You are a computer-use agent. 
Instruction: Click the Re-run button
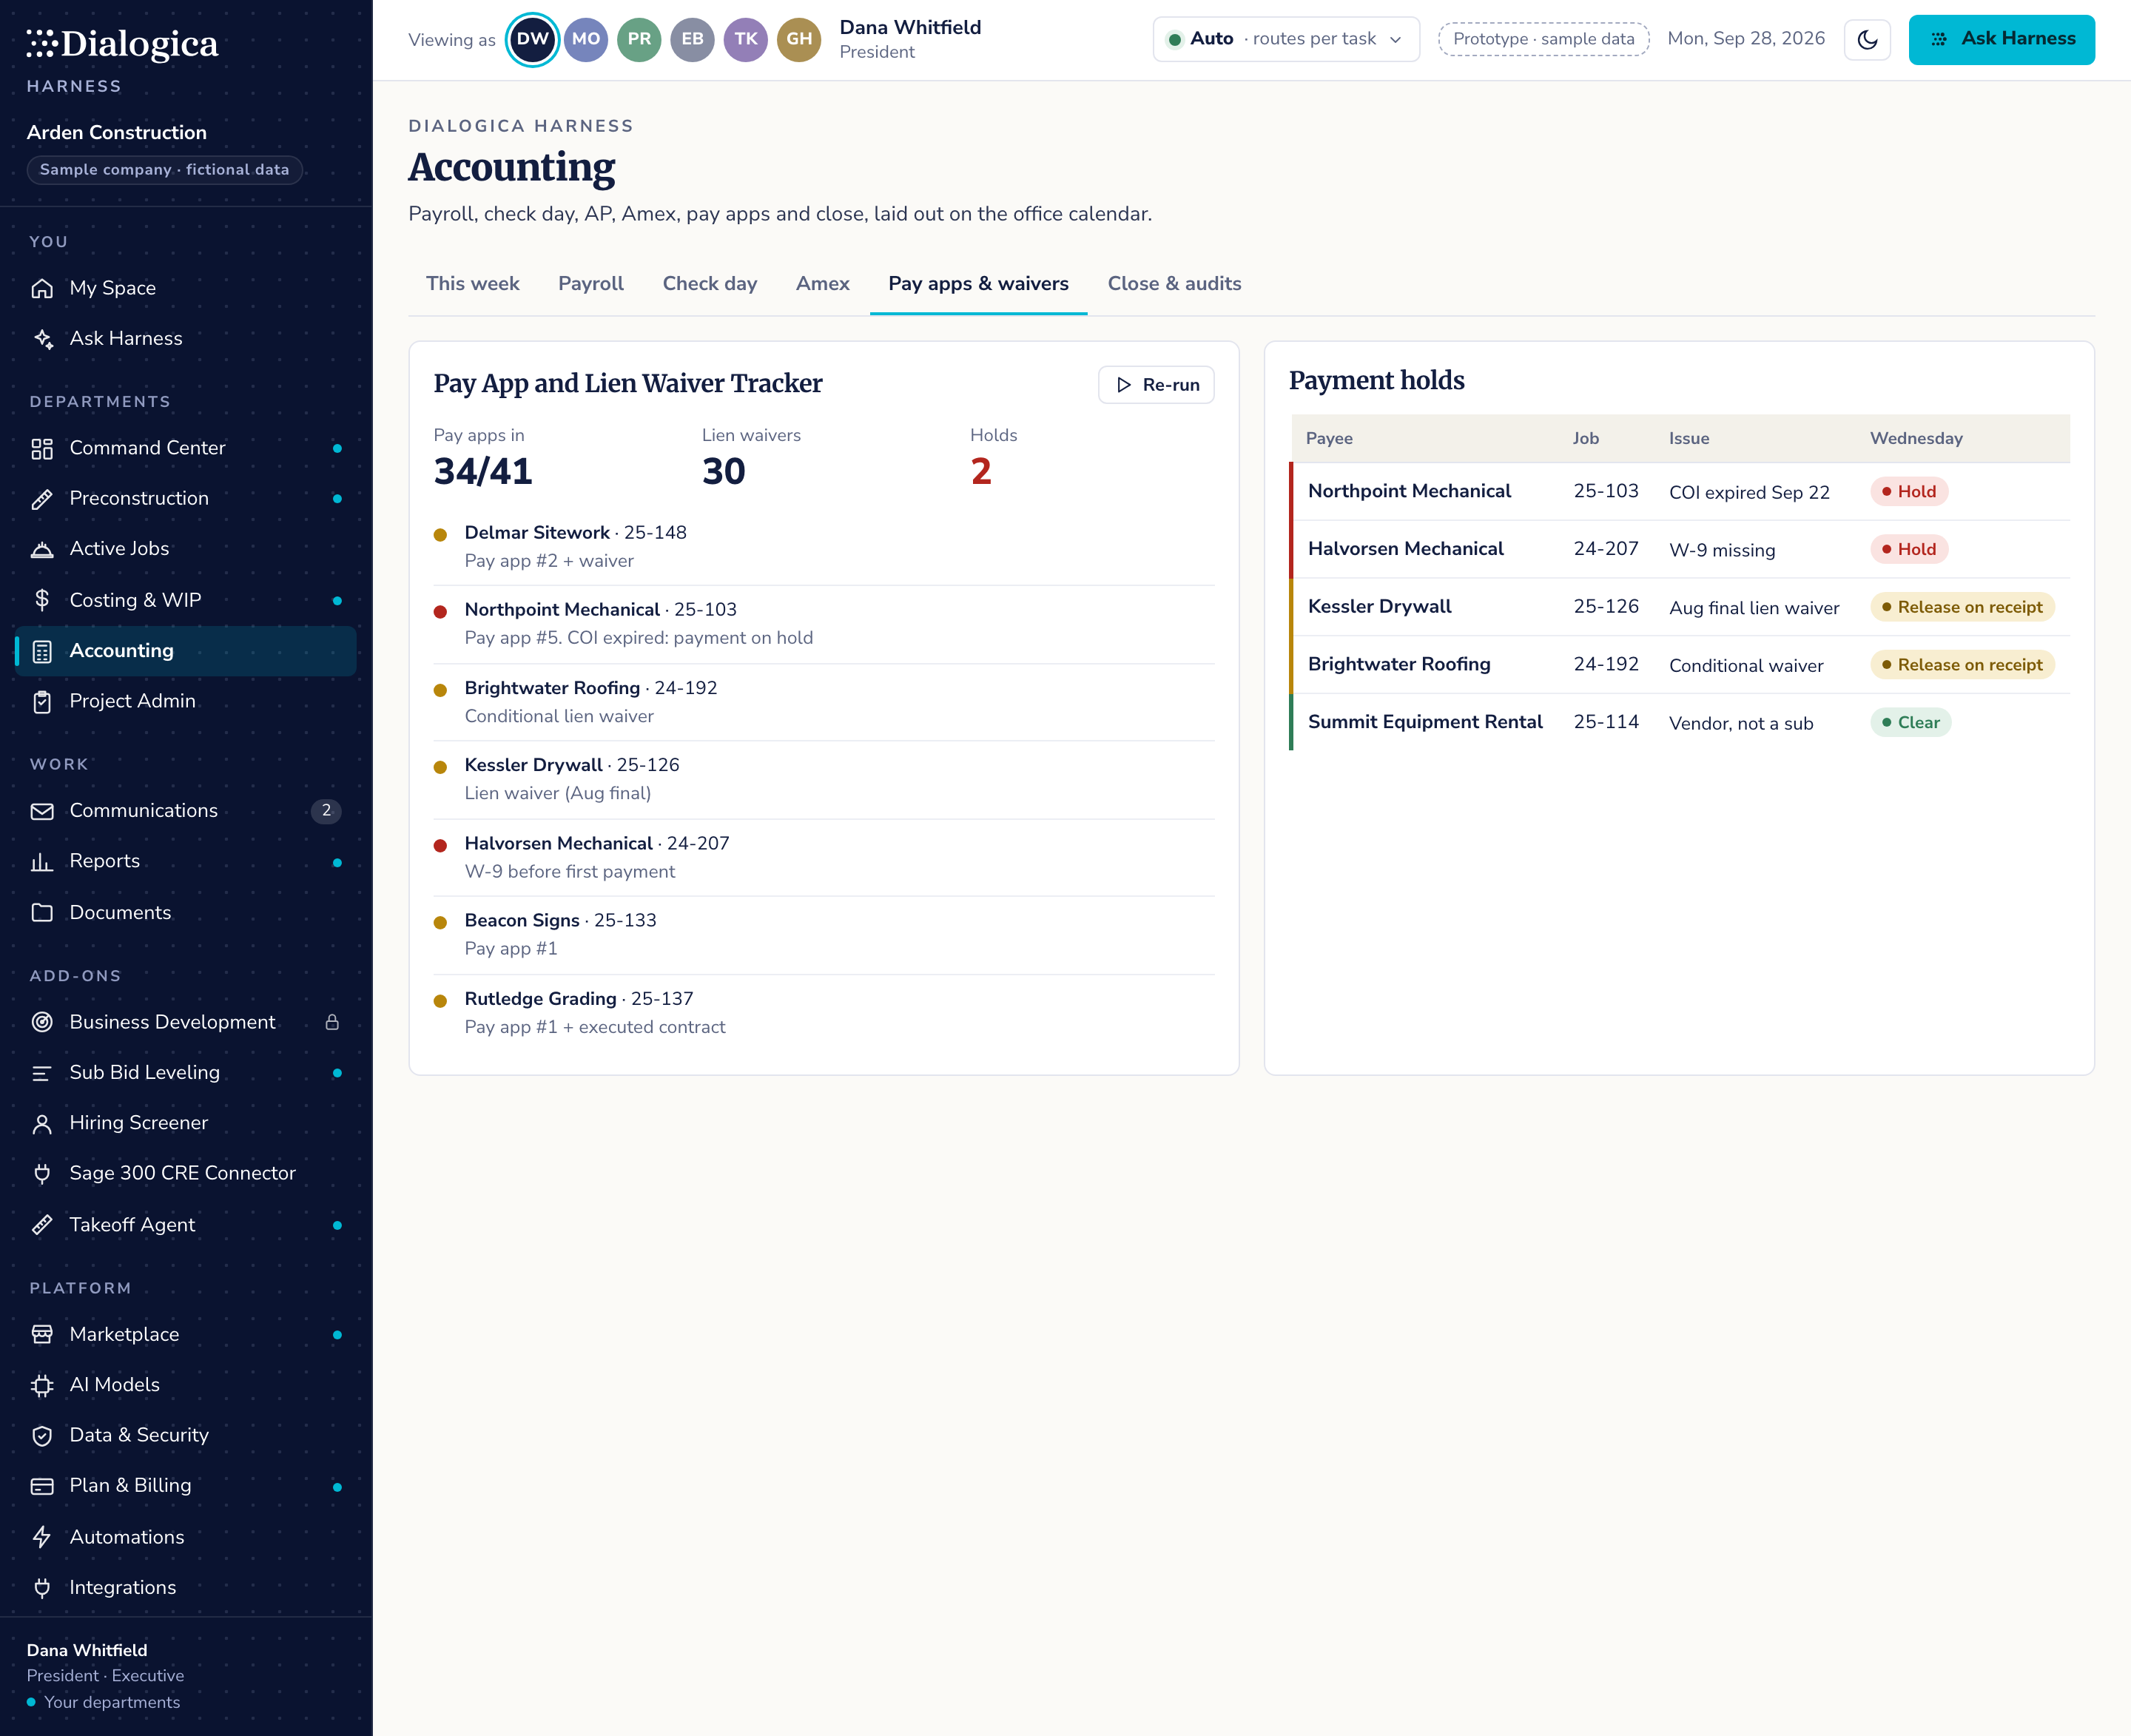coord(1156,385)
